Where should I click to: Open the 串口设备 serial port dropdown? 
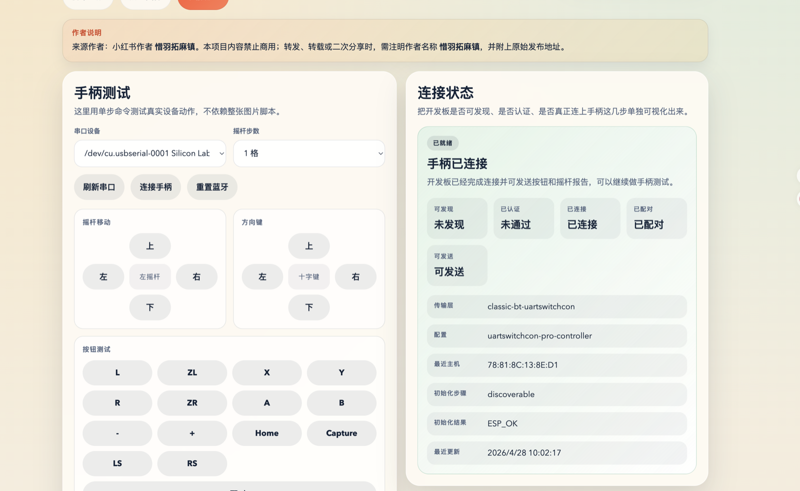[150, 153]
